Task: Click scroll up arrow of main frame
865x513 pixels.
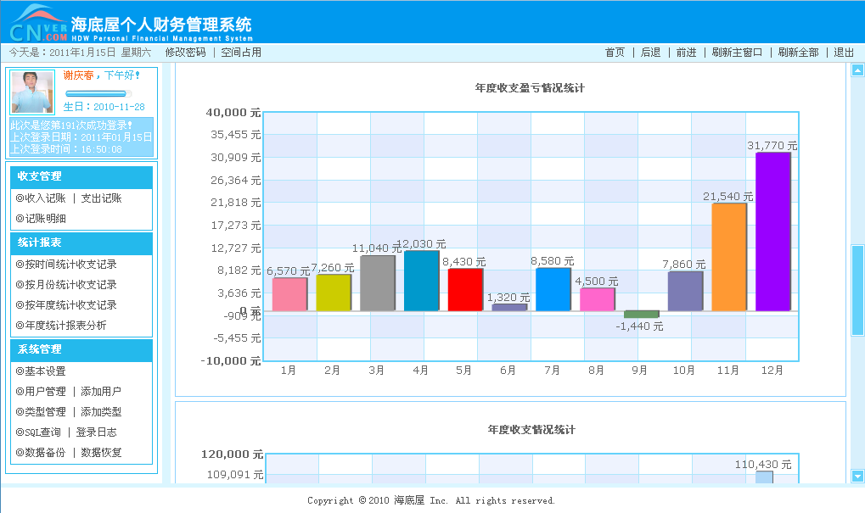Action: pos(857,70)
